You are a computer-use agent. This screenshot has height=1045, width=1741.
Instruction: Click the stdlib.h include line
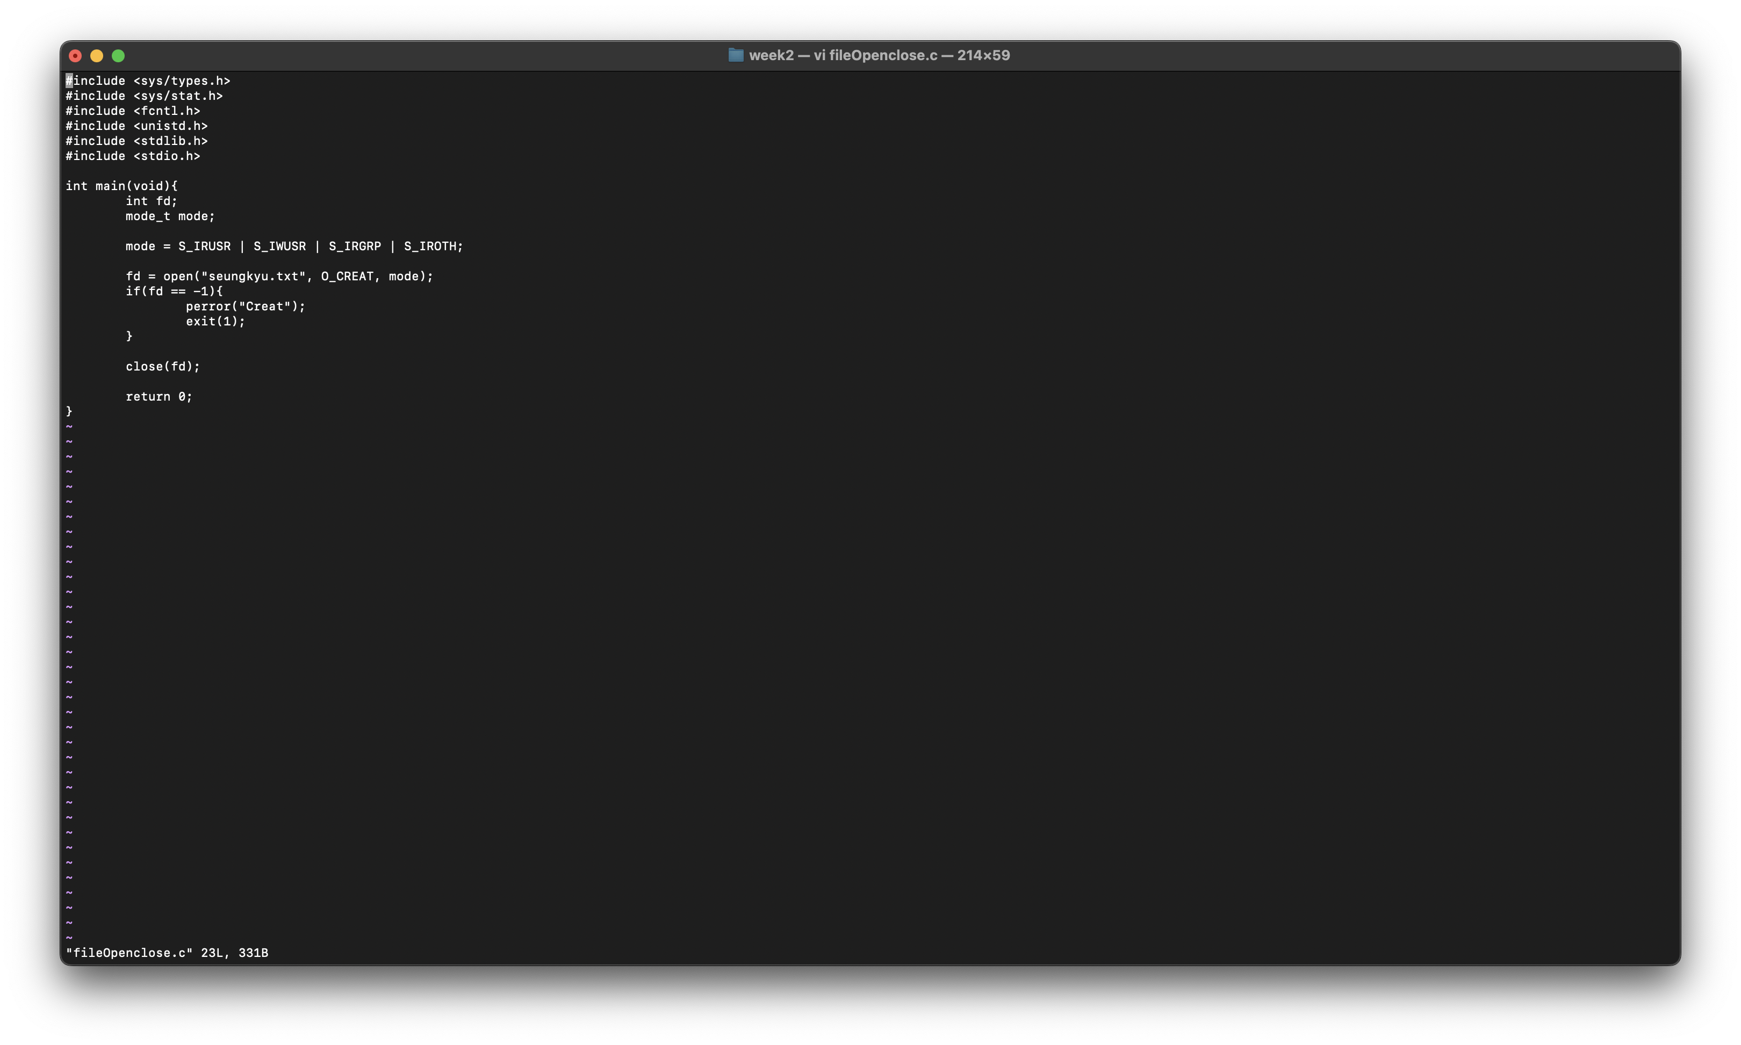coord(136,141)
